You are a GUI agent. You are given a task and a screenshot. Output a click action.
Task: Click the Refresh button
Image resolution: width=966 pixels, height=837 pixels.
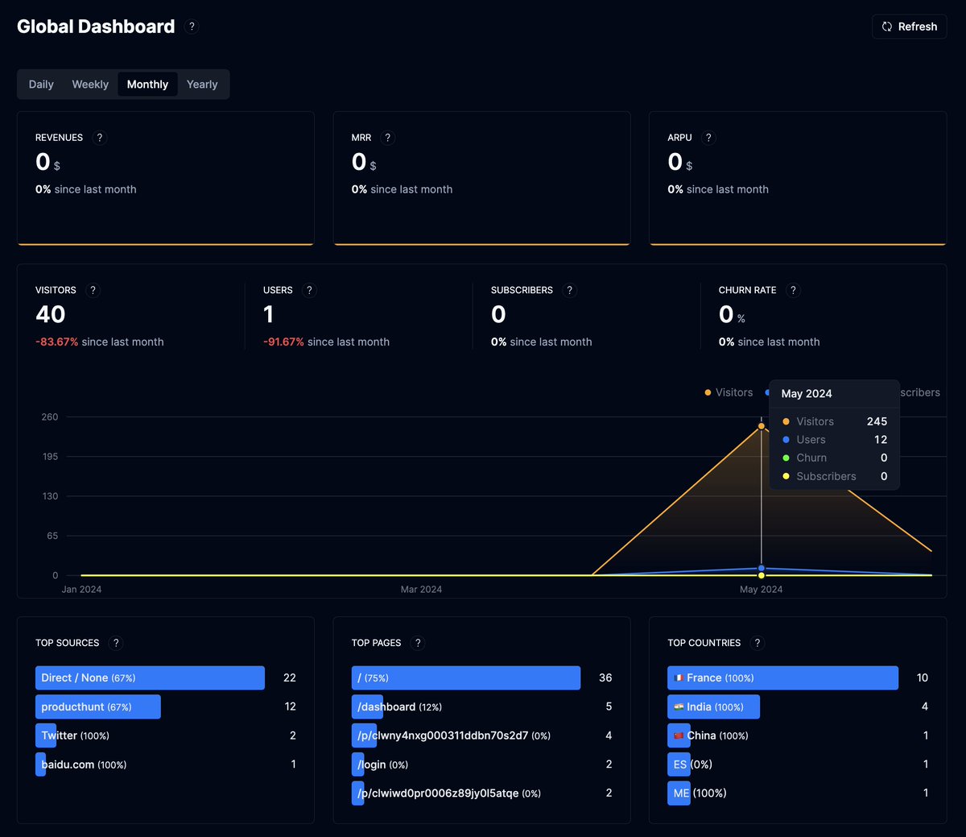(x=910, y=27)
